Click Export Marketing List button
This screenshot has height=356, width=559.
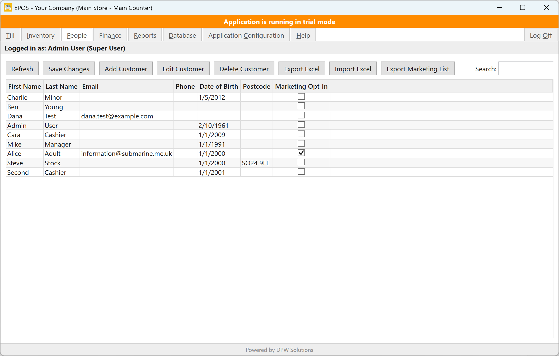point(418,69)
